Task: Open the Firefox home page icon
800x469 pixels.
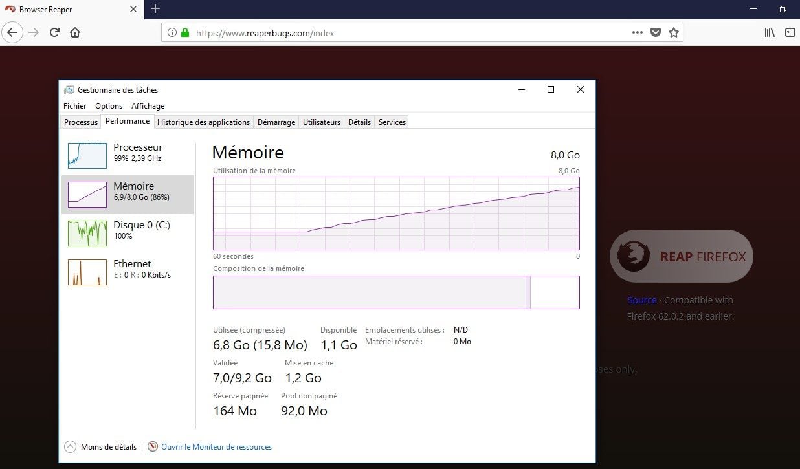Action: tap(75, 32)
